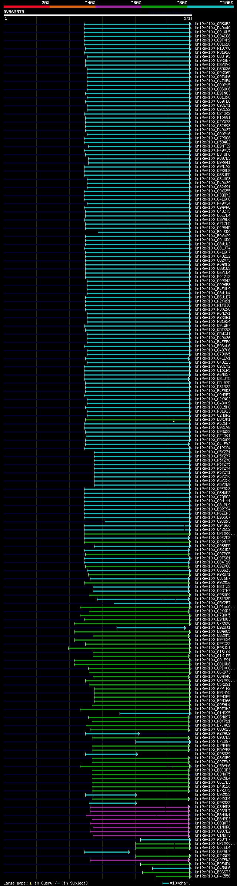Select the UniRef100_Q3J6N7 label
This screenshot has height=886, width=237.
point(213,578)
